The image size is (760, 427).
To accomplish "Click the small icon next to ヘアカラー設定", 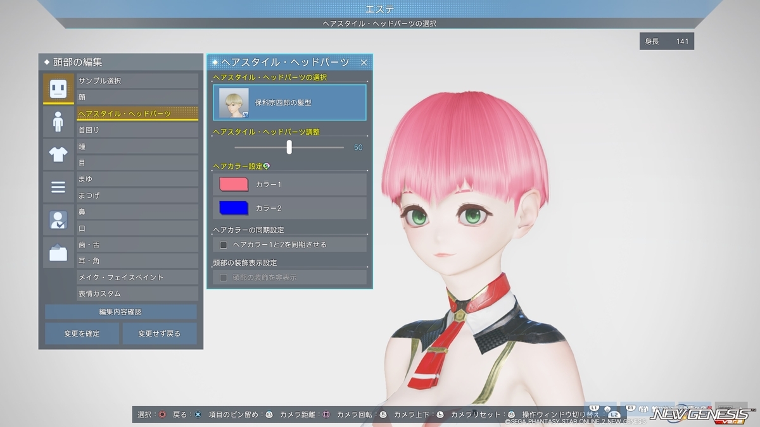I will (x=267, y=166).
